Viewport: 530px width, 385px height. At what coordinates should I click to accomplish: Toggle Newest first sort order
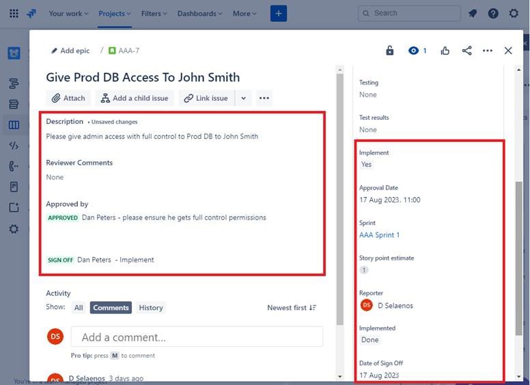click(x=292, y=307)
